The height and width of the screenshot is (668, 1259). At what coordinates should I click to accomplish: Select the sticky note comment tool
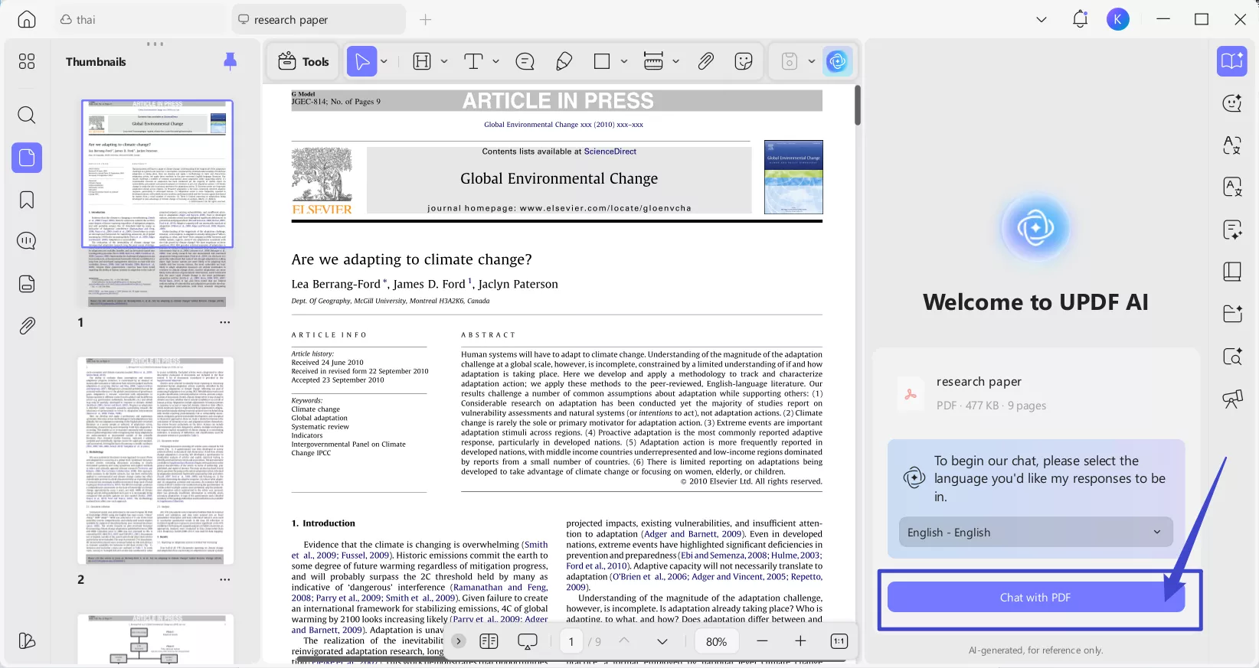pyautogui.click(x=525, y=61)
